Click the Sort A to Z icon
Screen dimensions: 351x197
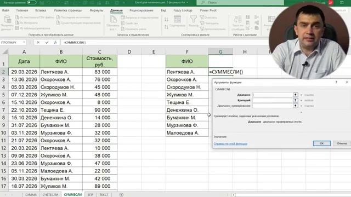coord(166,20)
